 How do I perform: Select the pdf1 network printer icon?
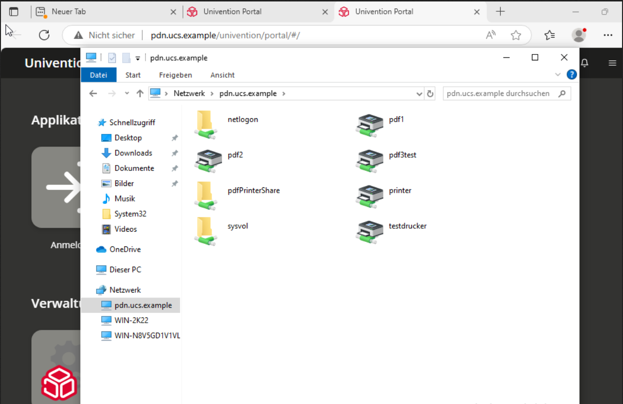point(370,125)
